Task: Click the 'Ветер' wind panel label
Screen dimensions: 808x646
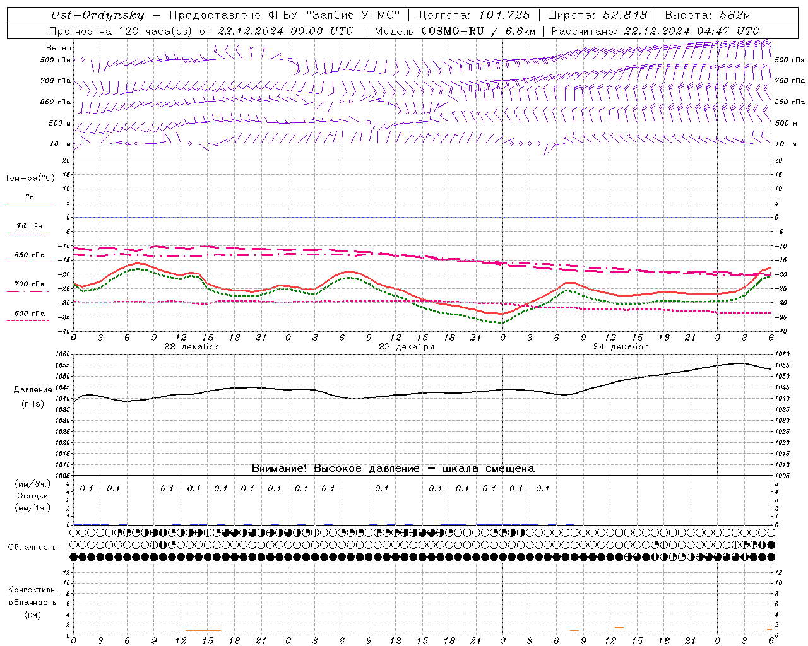Action: click(59, 48)
